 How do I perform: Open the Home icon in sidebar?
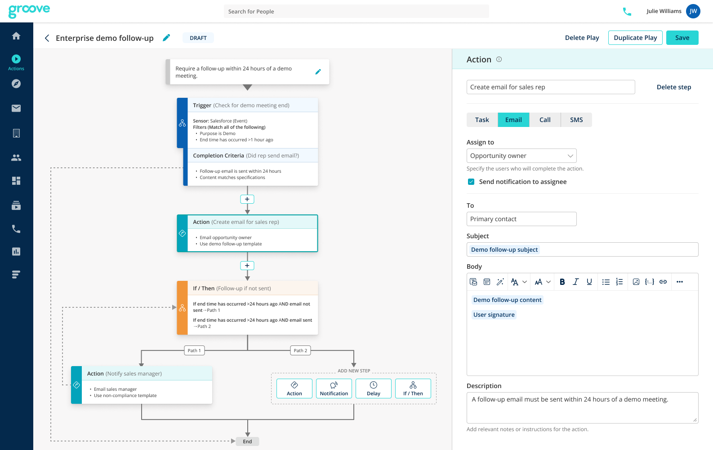coord(16,36)
